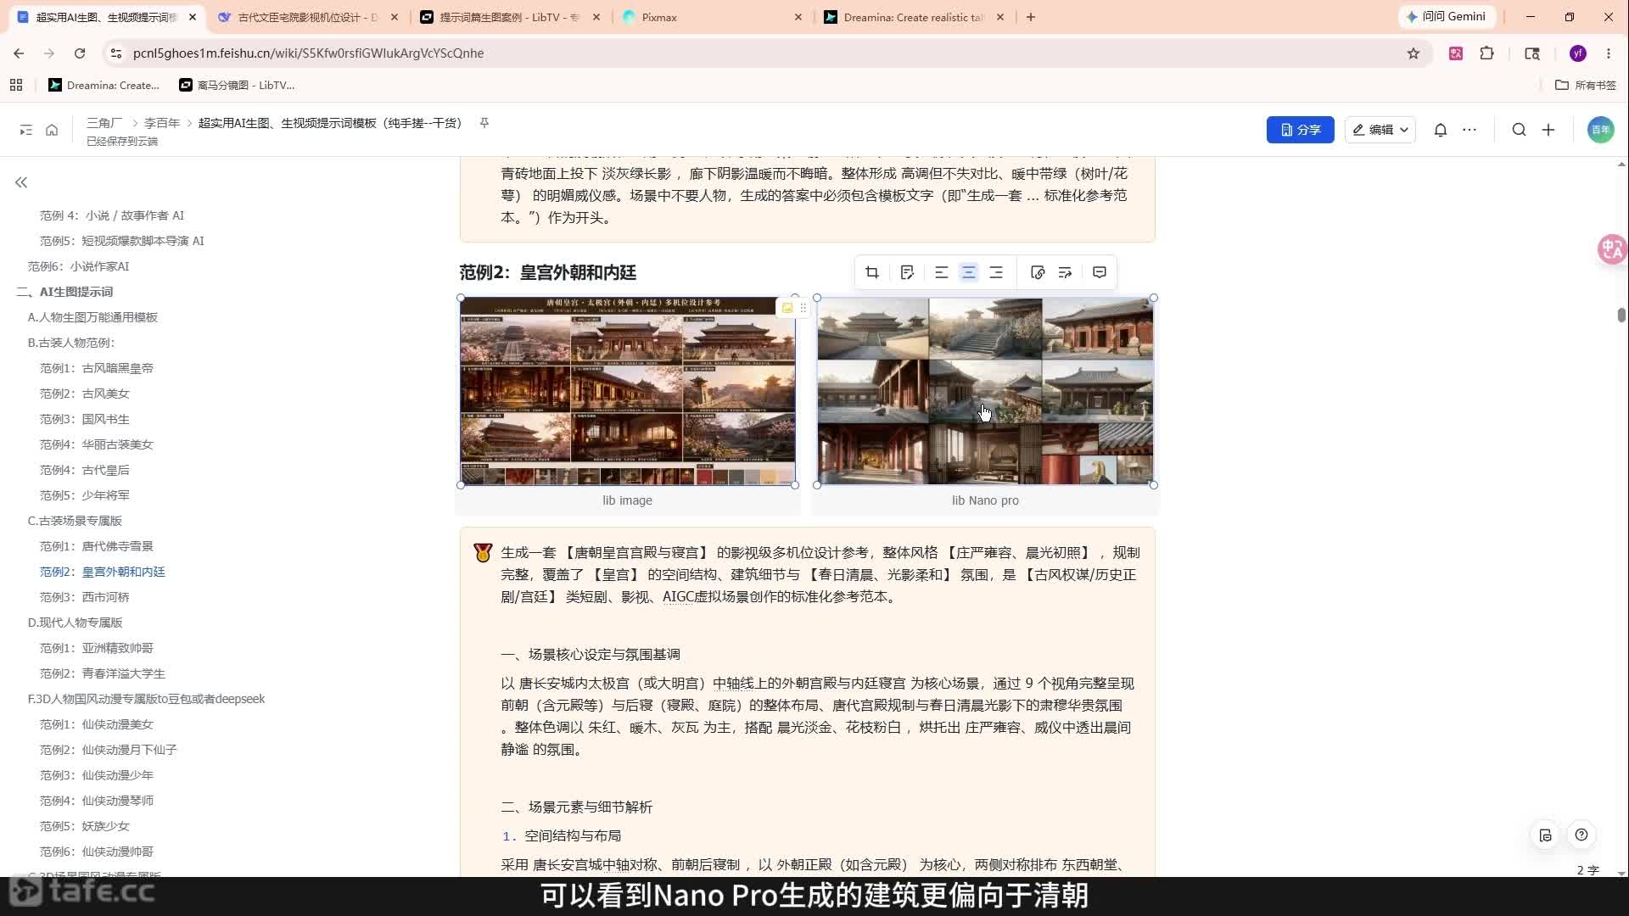Image resolution: width=1629 pixels, height=916 pixels.
Task: Select outline item D.现代人物专属版
Action: [x=75, y=623]
